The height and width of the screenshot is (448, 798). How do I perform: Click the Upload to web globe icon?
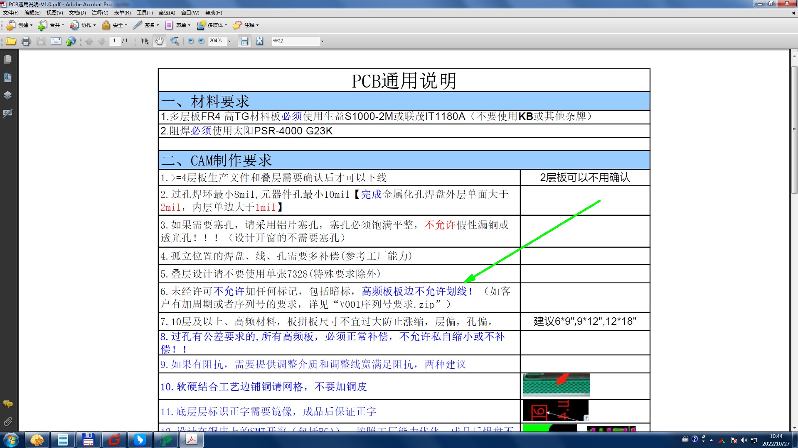coord(71,41)
